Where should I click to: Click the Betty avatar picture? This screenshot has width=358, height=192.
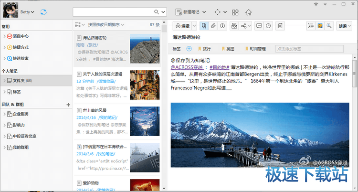[x=11, y=10]
